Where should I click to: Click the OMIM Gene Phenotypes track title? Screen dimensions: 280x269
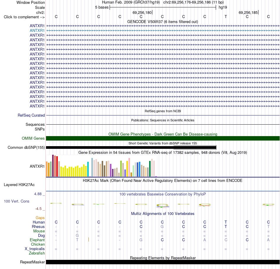pos(163,134)
